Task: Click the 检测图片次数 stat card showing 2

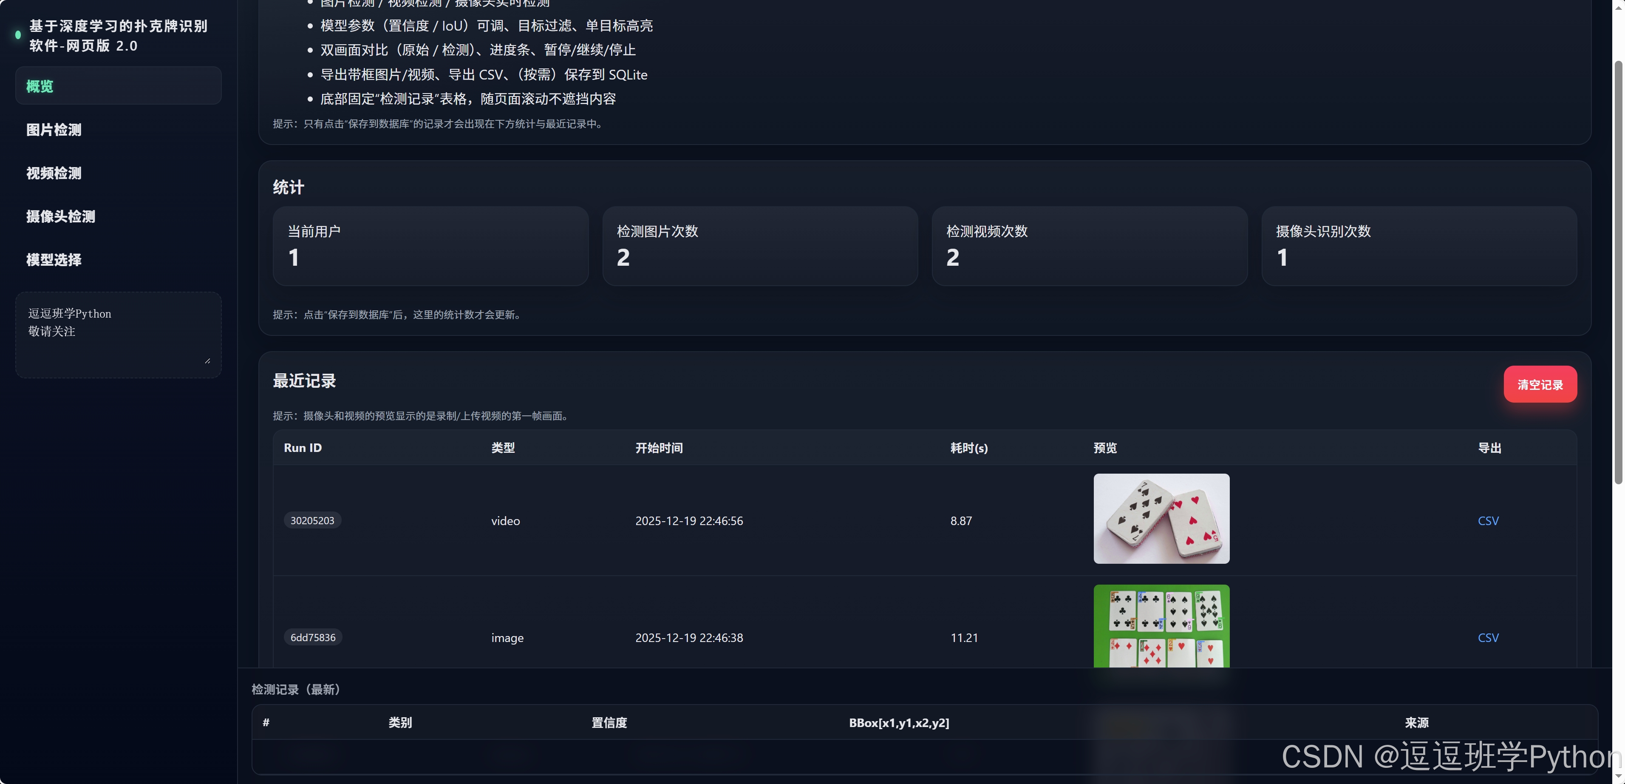Action: (x=760, y=246)
